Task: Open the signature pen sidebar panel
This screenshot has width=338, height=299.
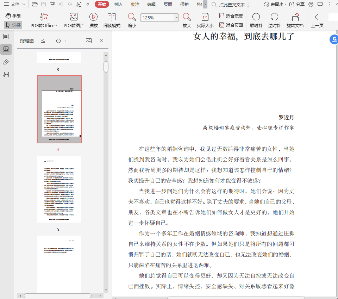Action: point(6,62)
